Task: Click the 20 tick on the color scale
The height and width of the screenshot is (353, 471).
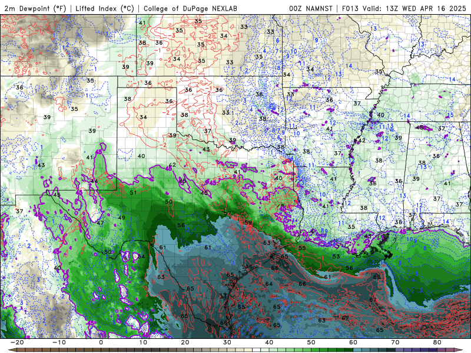Action: pos(185,342)
